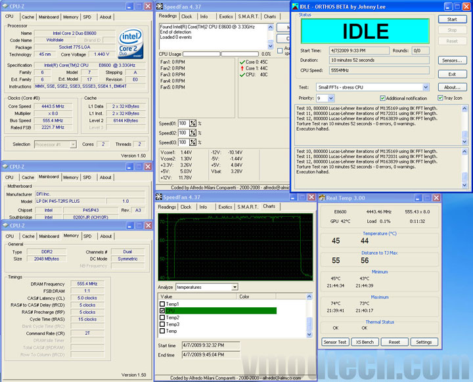Screen dimensions: 473x382
Task: Click CPU-Z icon in Memory window title
Action: (5, 226)
